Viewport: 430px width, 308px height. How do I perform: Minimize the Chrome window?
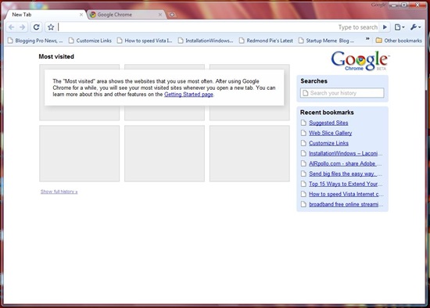[x=394, y=5]
